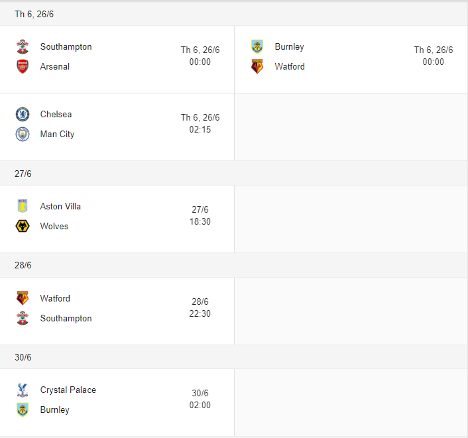The height and width of the screenshot is (438, 468).
Task: Click the Arsenal team crest
Action: point(23,67)
